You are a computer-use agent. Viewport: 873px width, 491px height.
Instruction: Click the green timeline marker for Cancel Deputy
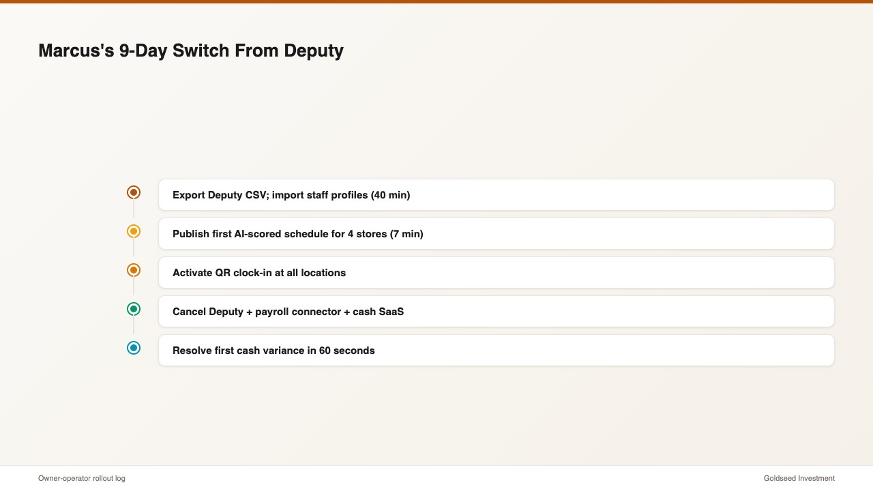coord(134,309)
